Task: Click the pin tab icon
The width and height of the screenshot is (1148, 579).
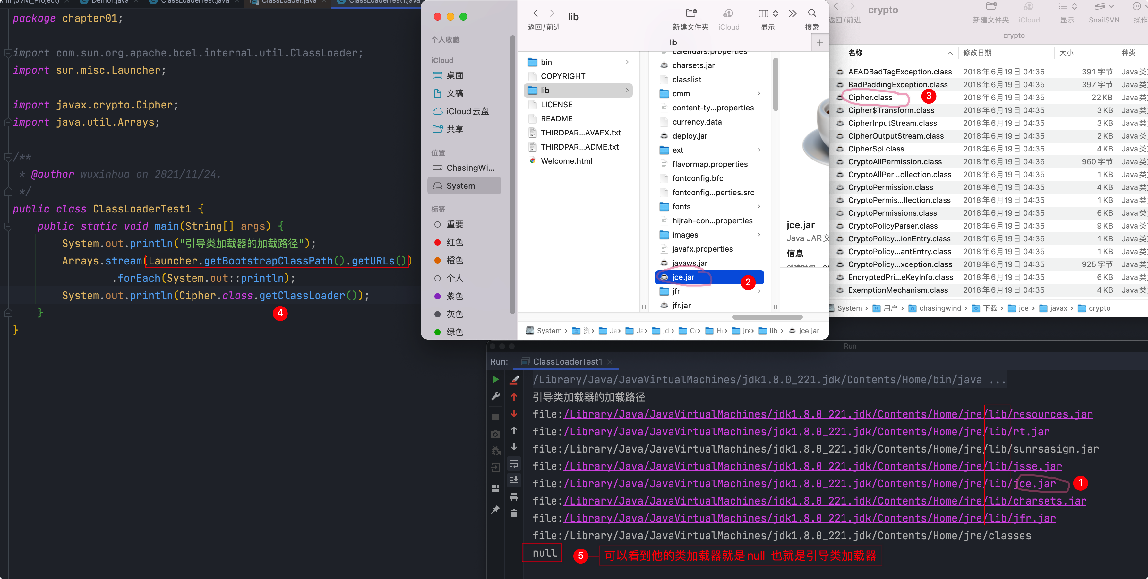Action: pos(496,509)
